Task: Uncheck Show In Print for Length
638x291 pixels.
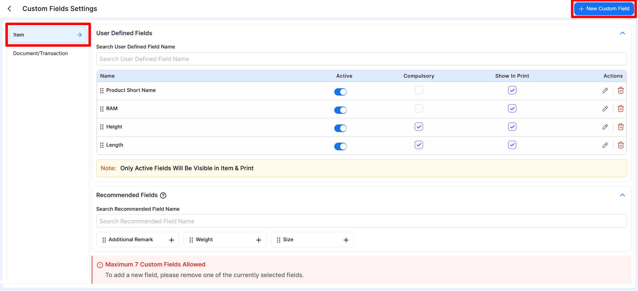Action: 512,145
